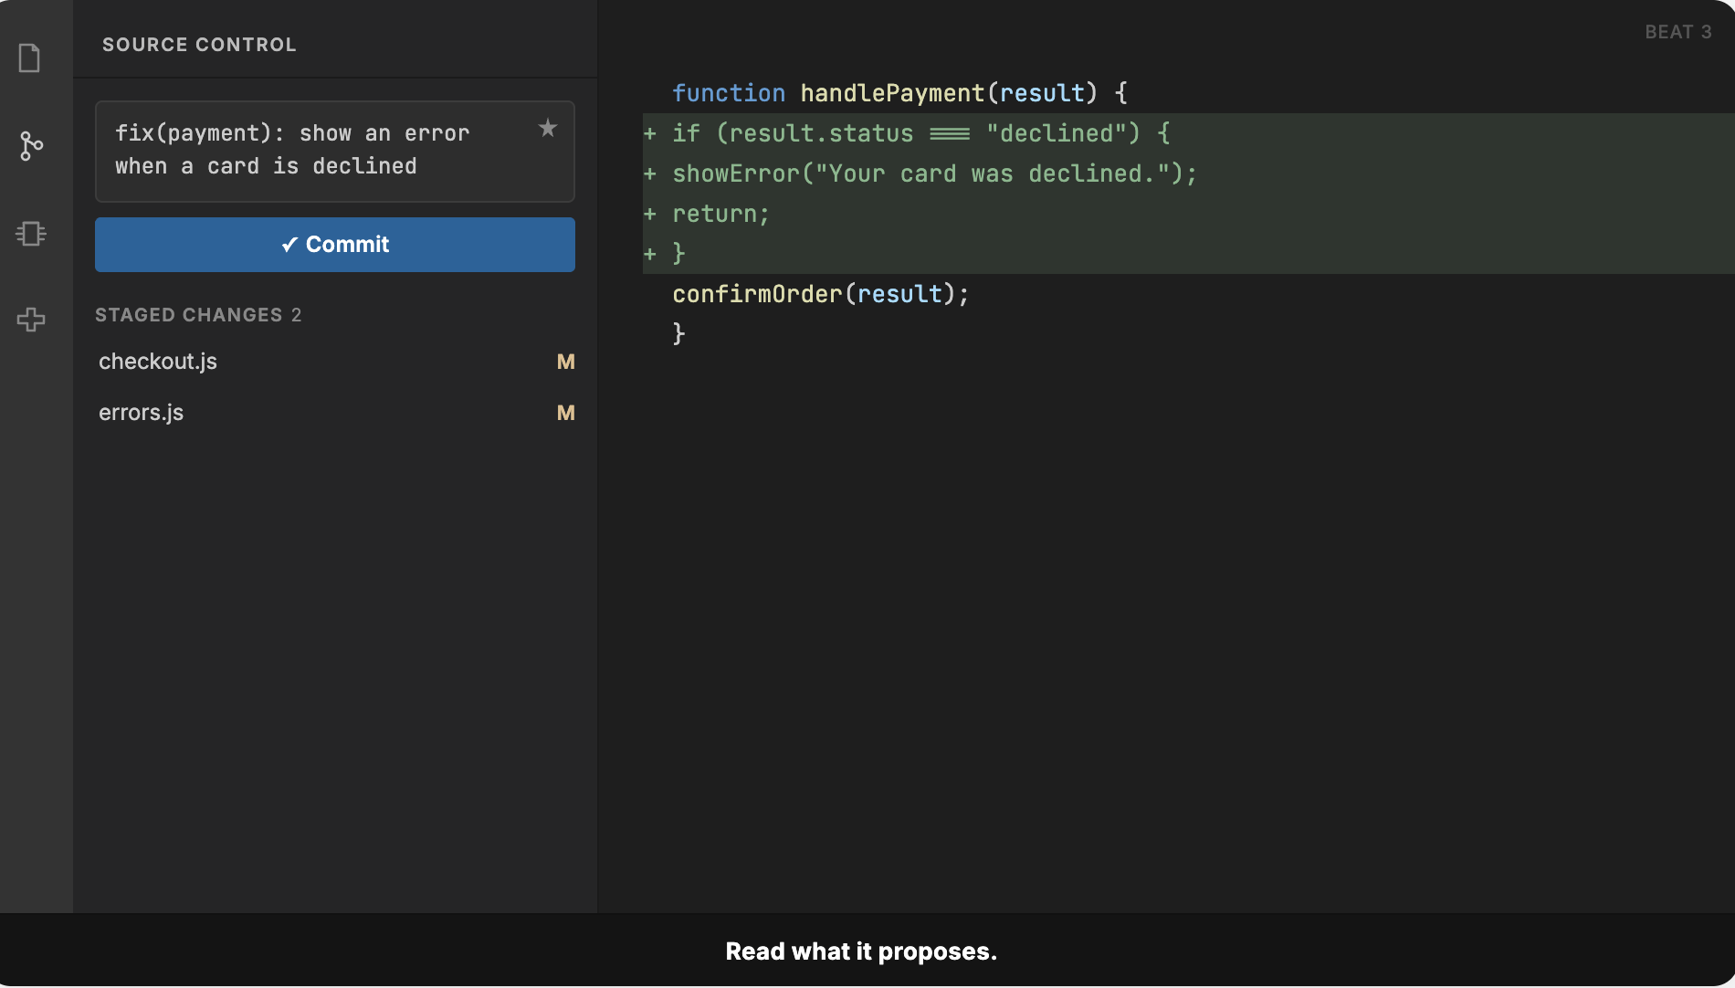This screenshot has width=1735, height=988.
Task: Select checkout.js in staged changes
Action: point(335,362)
